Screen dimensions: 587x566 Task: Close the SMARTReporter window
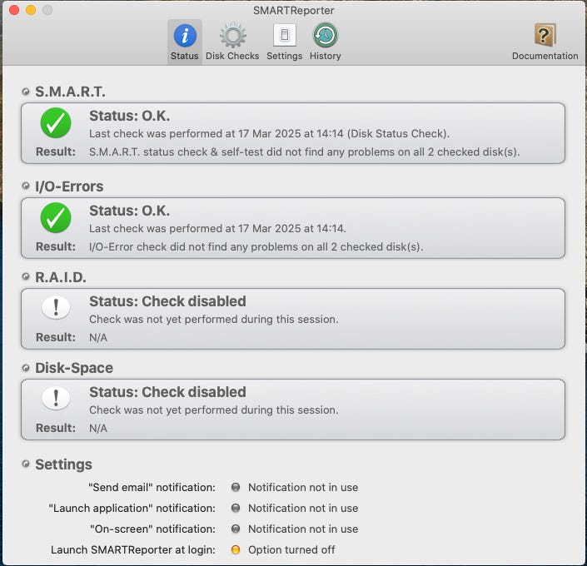pos(14,10)
